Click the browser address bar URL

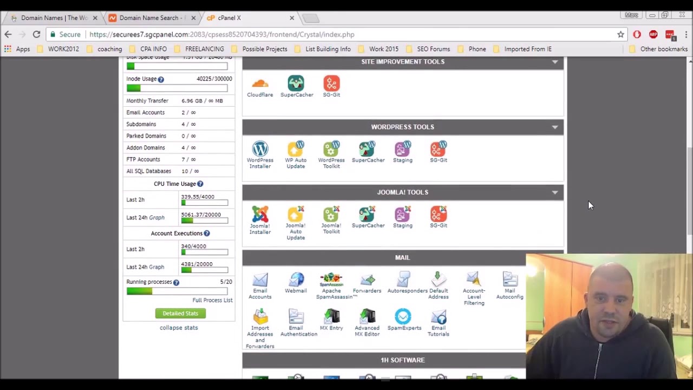pyautogui.click(x=222, y=35)
